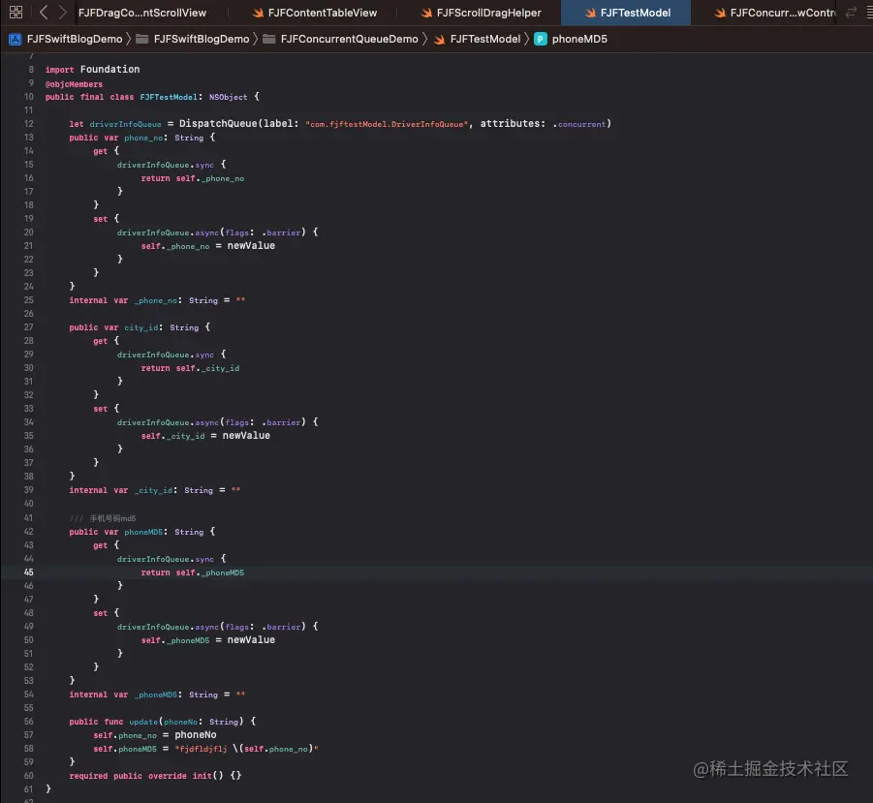
Task: Click line number 56 in the gutter
Action: pos(28,722)
